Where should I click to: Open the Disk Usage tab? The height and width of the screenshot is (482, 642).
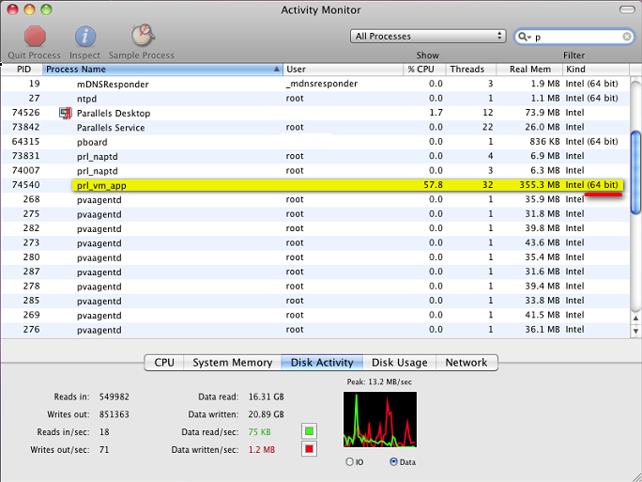(399, 363)
